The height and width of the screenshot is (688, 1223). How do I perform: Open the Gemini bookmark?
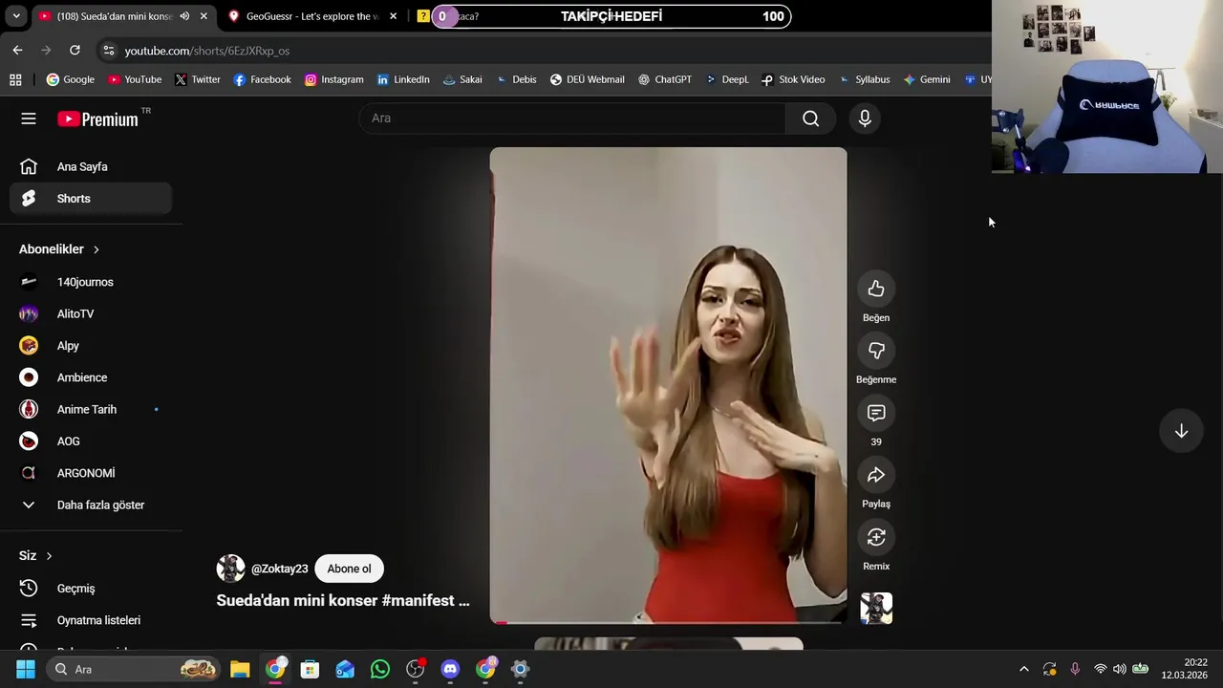click(927, 79)
